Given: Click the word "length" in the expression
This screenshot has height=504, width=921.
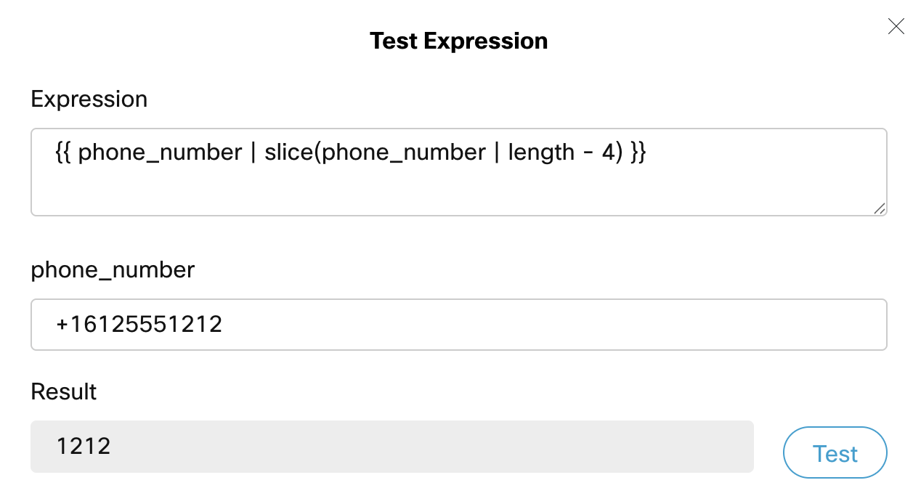Looking at the screenshot, I should [x=541, y=153].
